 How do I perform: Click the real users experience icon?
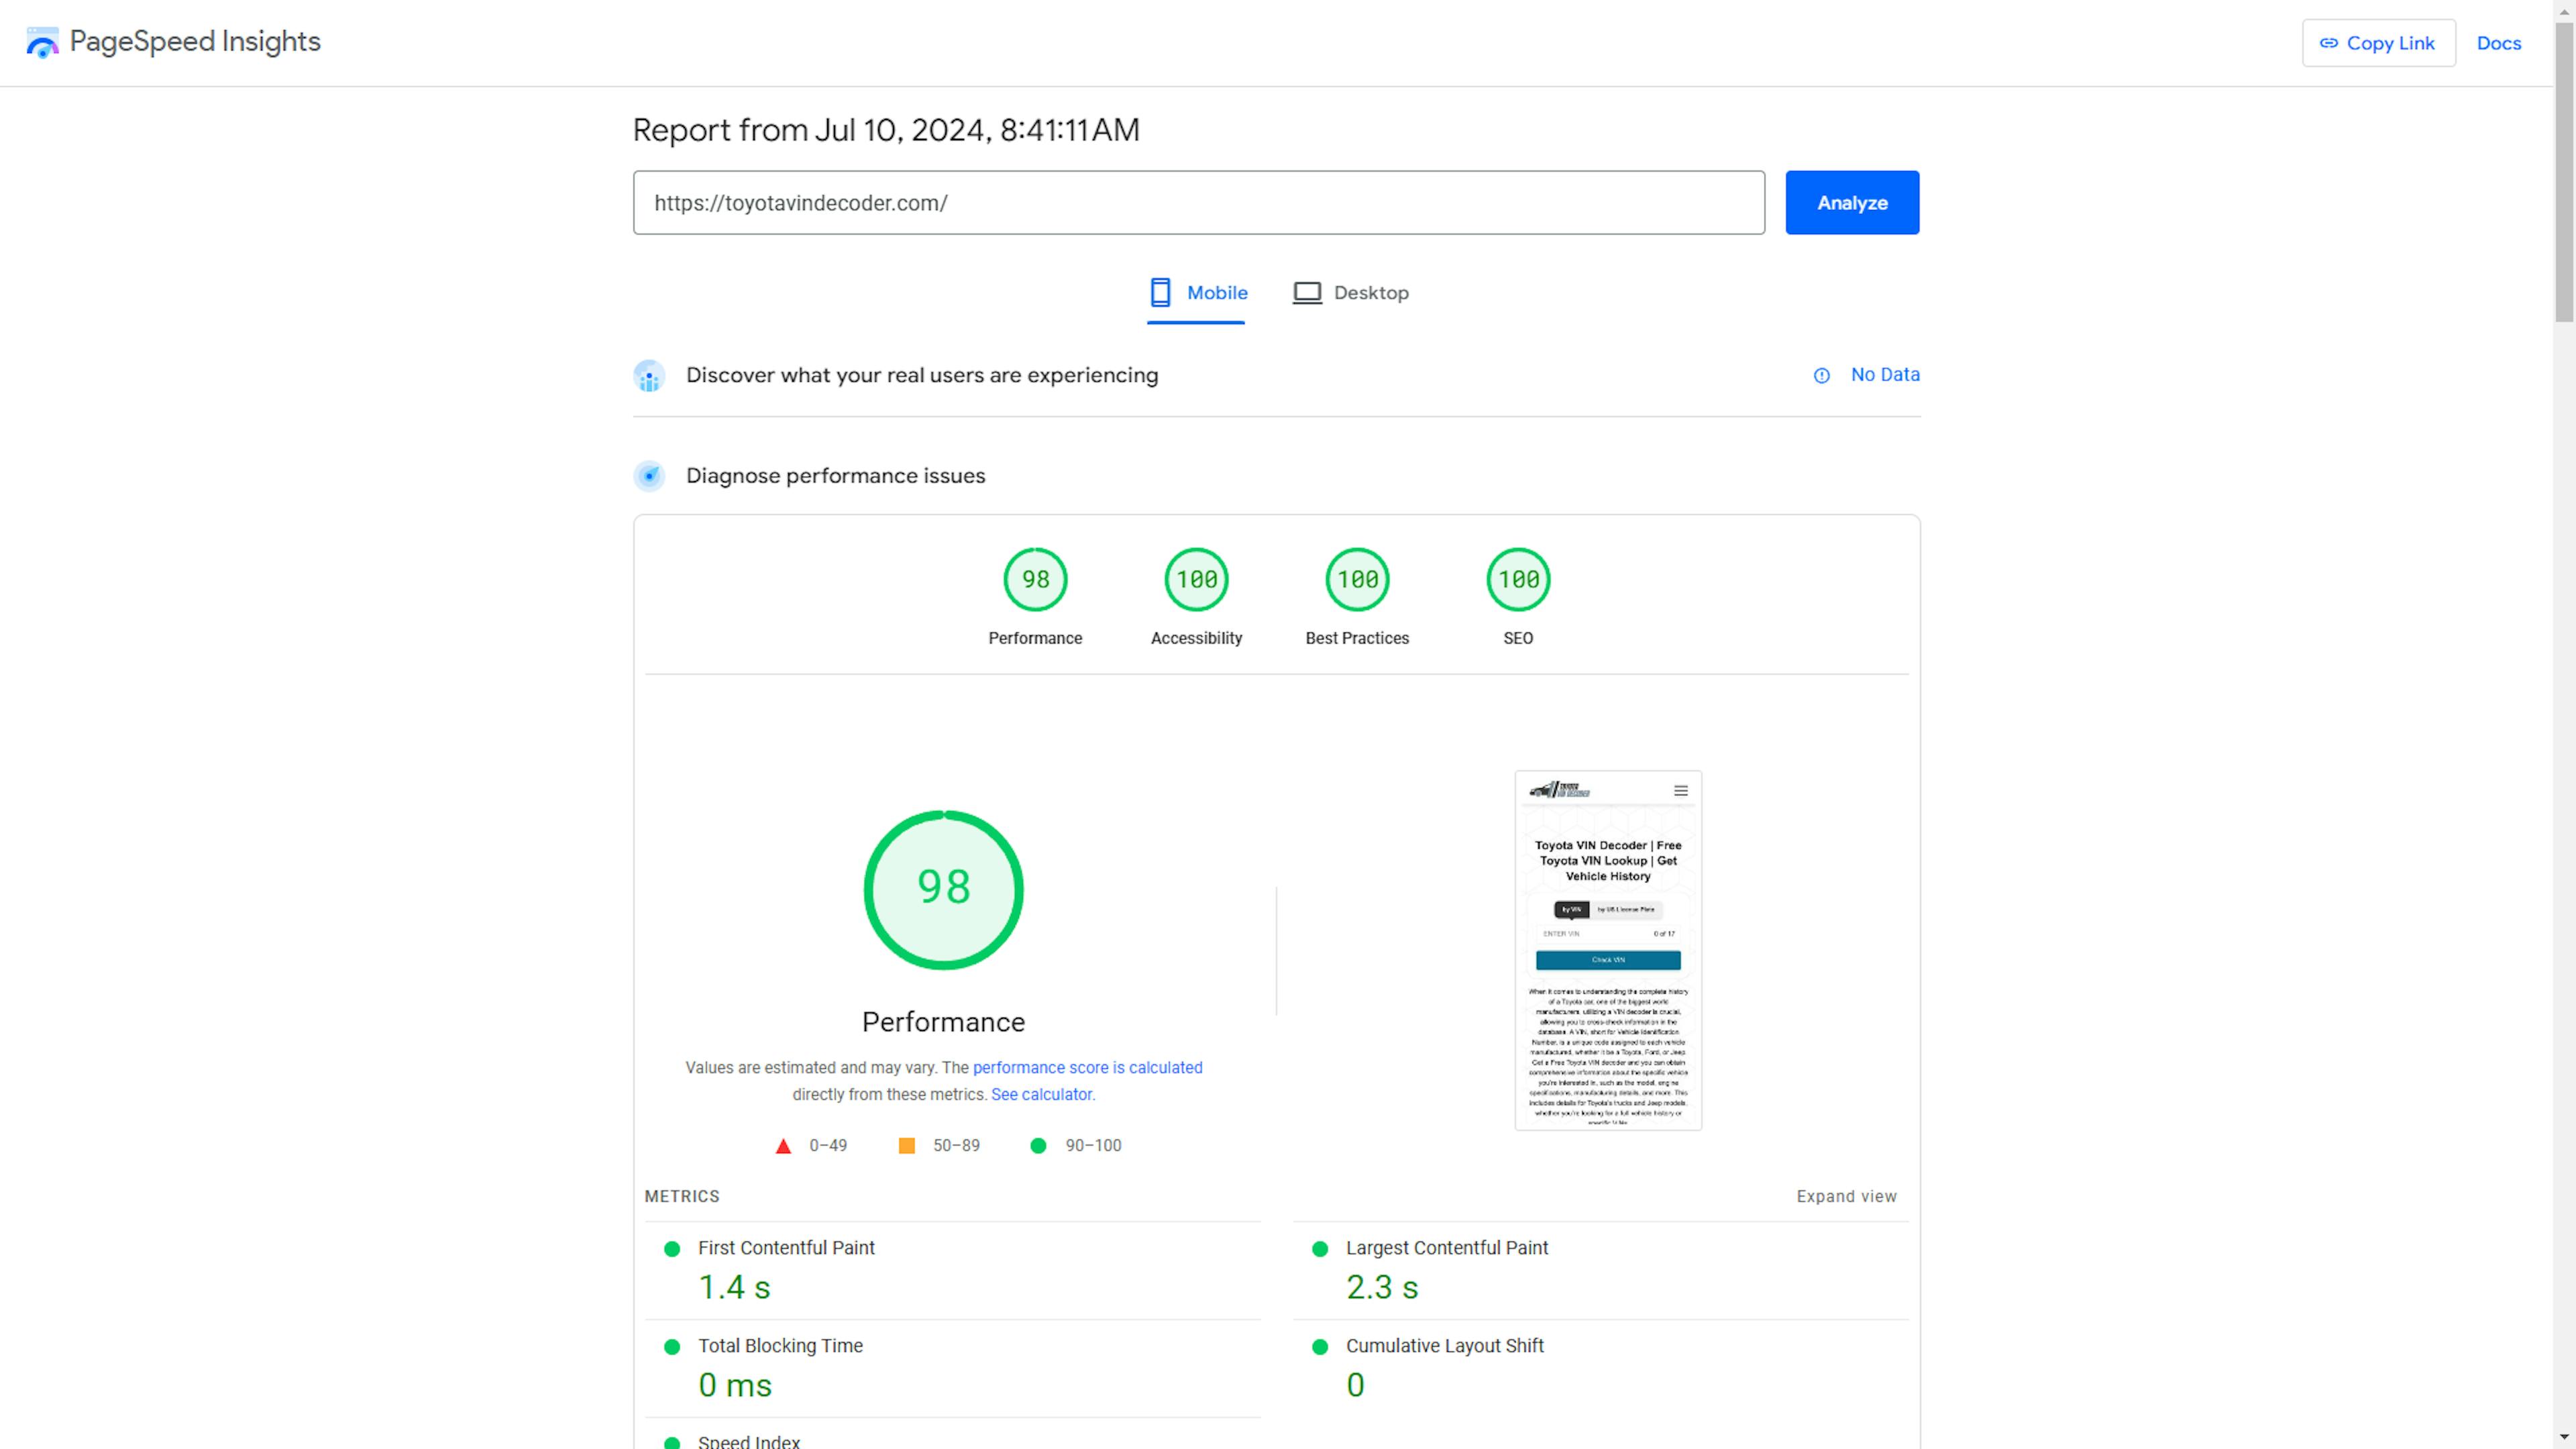coord(649,376)
